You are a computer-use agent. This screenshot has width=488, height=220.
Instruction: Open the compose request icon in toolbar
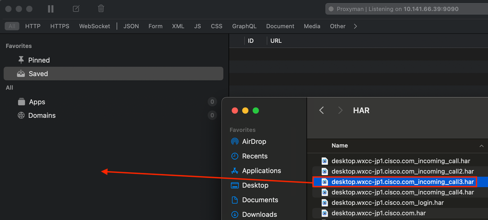point(76,9)
